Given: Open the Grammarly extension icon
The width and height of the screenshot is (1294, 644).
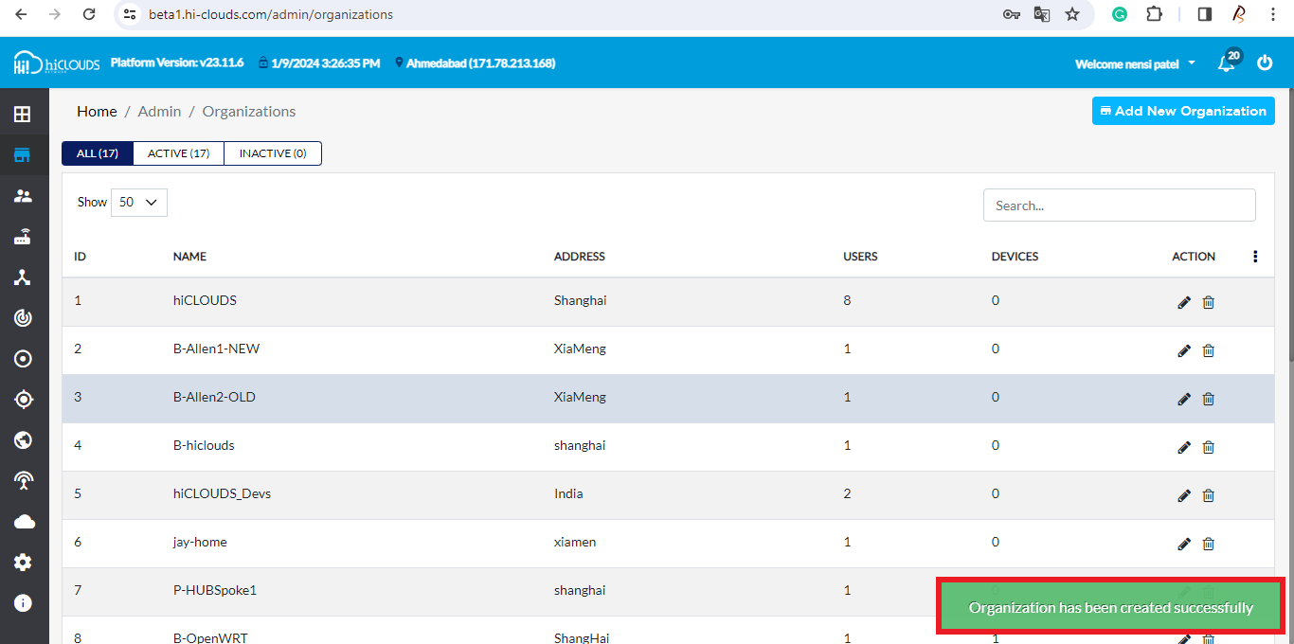Looking at the screenshot, I should [x=1120, y=14].
